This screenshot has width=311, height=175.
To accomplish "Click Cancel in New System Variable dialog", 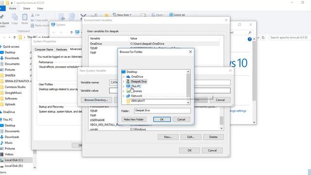I will 220,100.
